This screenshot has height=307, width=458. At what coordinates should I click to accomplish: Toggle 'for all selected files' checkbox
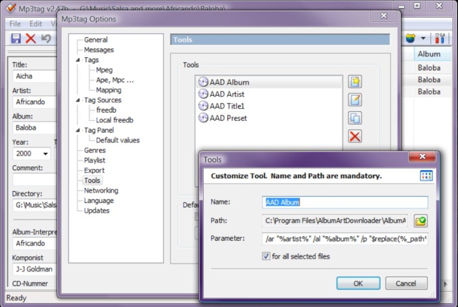coord(266,256)
